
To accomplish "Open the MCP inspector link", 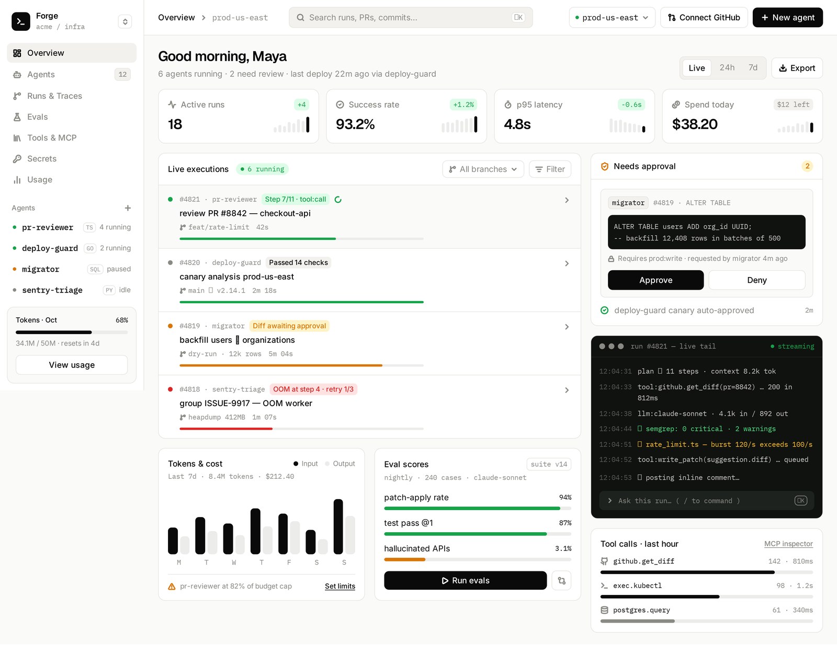I will 788,544.
